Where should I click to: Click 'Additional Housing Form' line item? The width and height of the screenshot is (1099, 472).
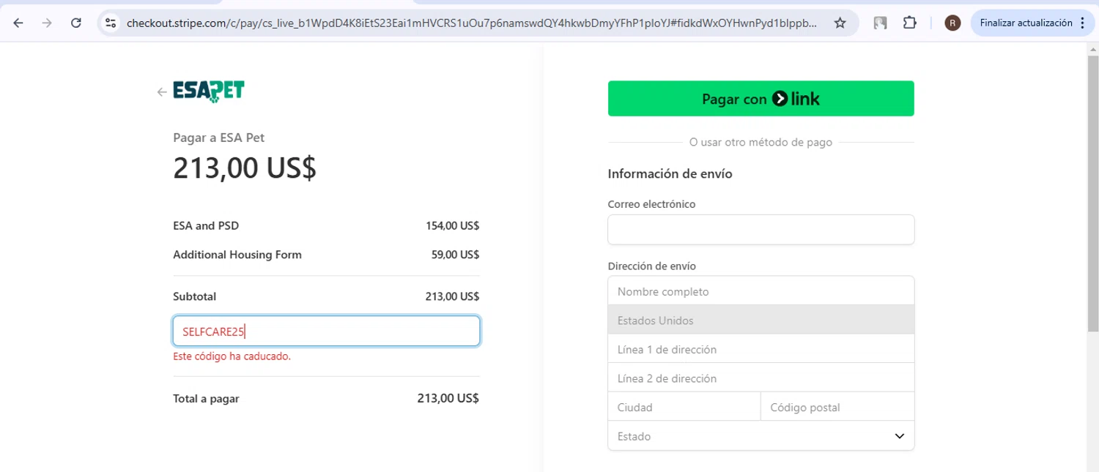pyautogui.click(x=237, y=255)
